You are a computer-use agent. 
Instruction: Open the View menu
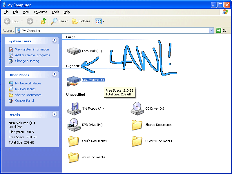point(26,12)
